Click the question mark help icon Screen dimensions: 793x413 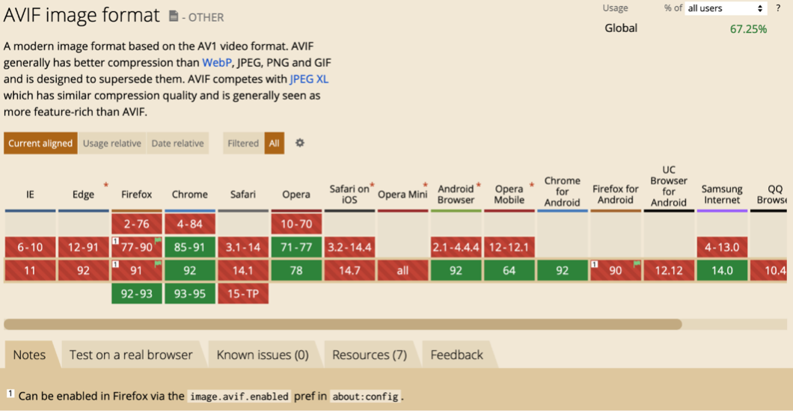click(778, 8)
